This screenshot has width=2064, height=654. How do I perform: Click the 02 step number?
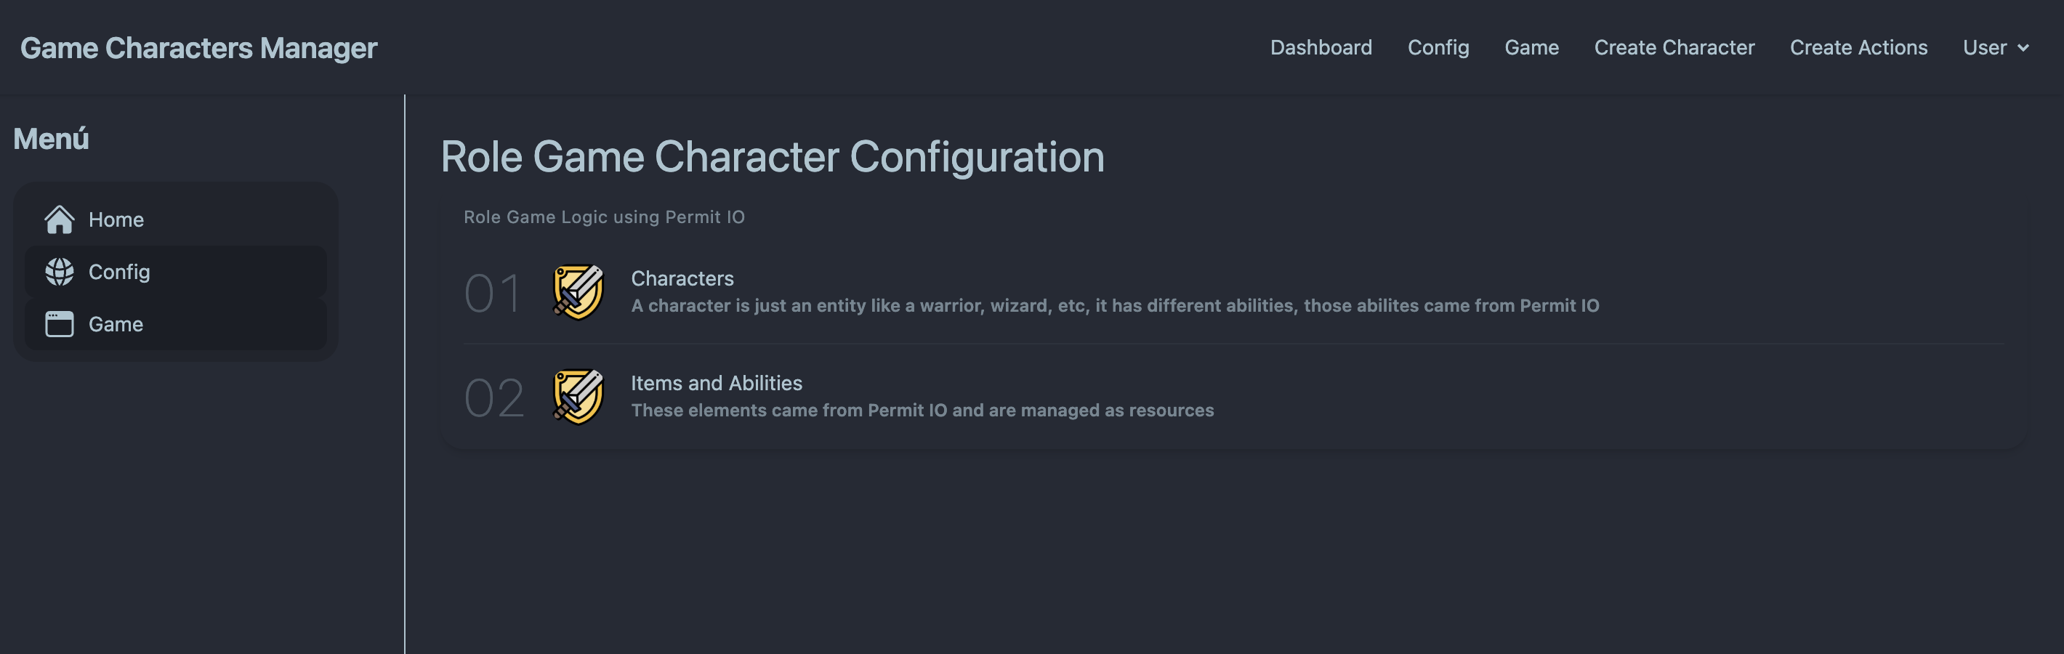(494, 398)
